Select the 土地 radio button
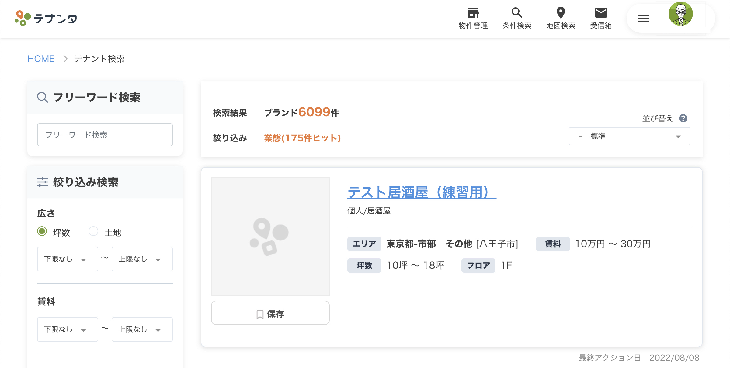The width and height of the screenshot is (730, 368). 93,231
